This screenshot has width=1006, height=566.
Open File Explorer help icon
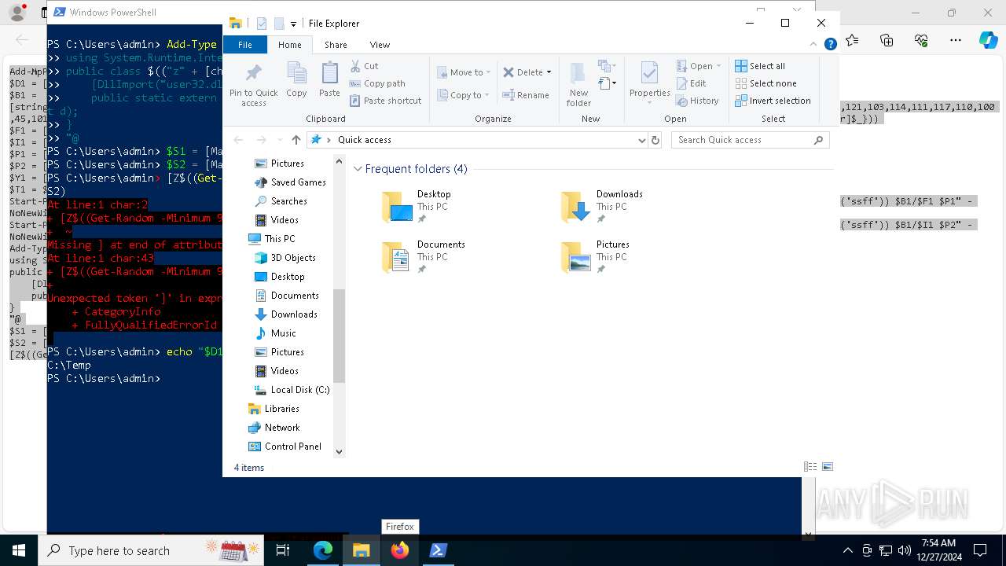pos(830,45)
